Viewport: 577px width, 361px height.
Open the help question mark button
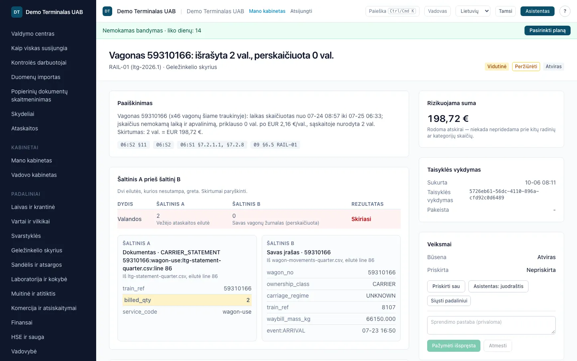(565, 11)
